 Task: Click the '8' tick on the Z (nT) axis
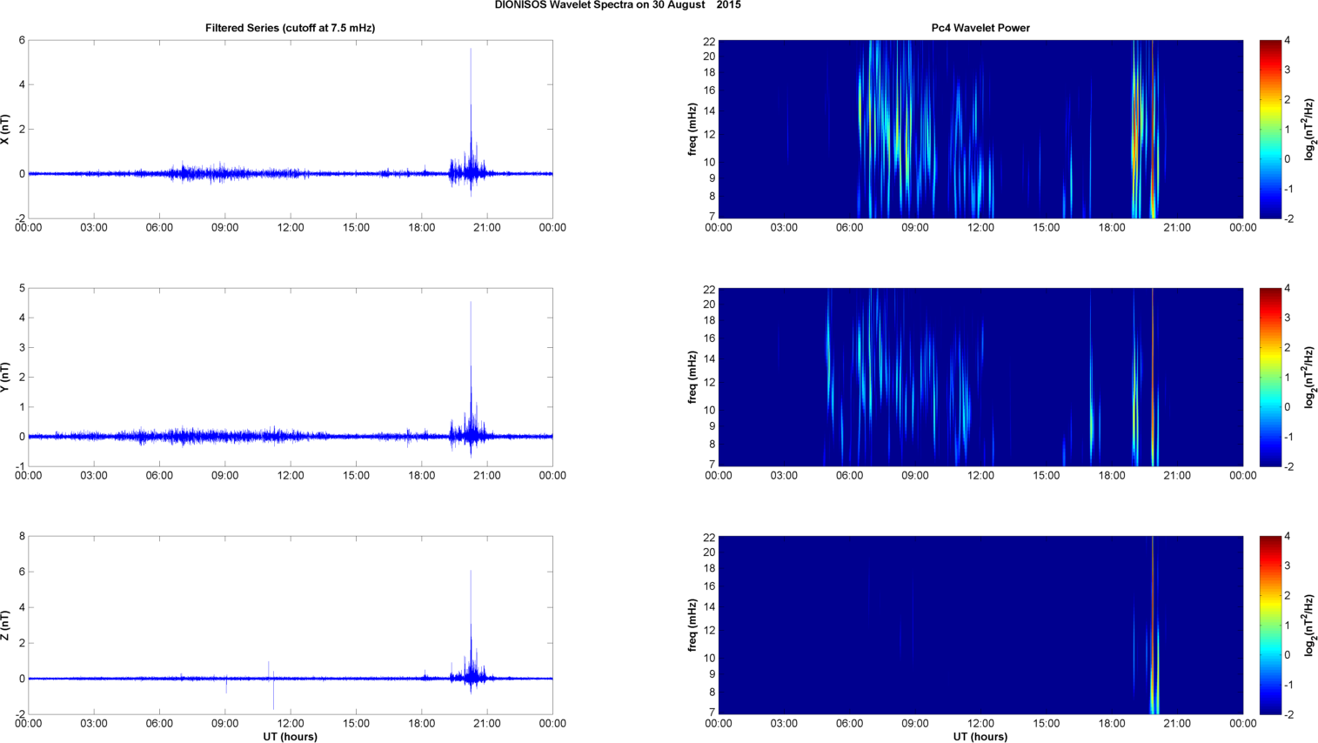pos(22,536)
